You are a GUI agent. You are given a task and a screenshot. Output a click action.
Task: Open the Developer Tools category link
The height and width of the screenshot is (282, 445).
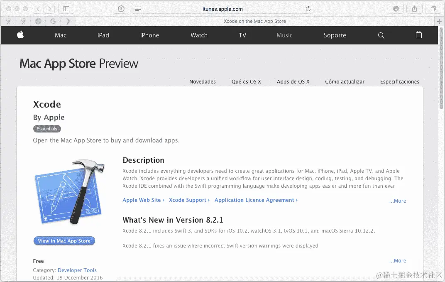(x=77, y=270)
